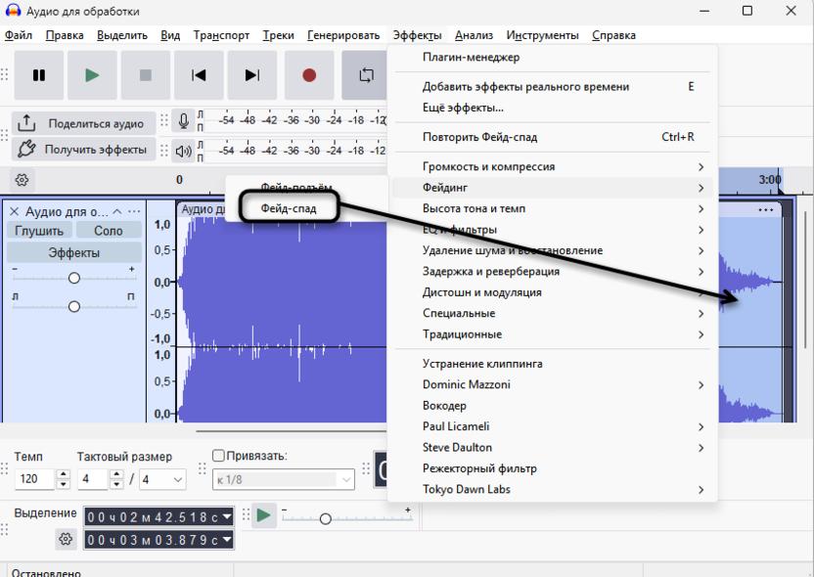This screenshot has height=577, width=814.
Task: Select Фейд-спад from the submenu
Action: tap(289, 208)
